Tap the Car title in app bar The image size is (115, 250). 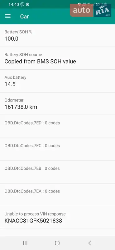coord(25,17)
